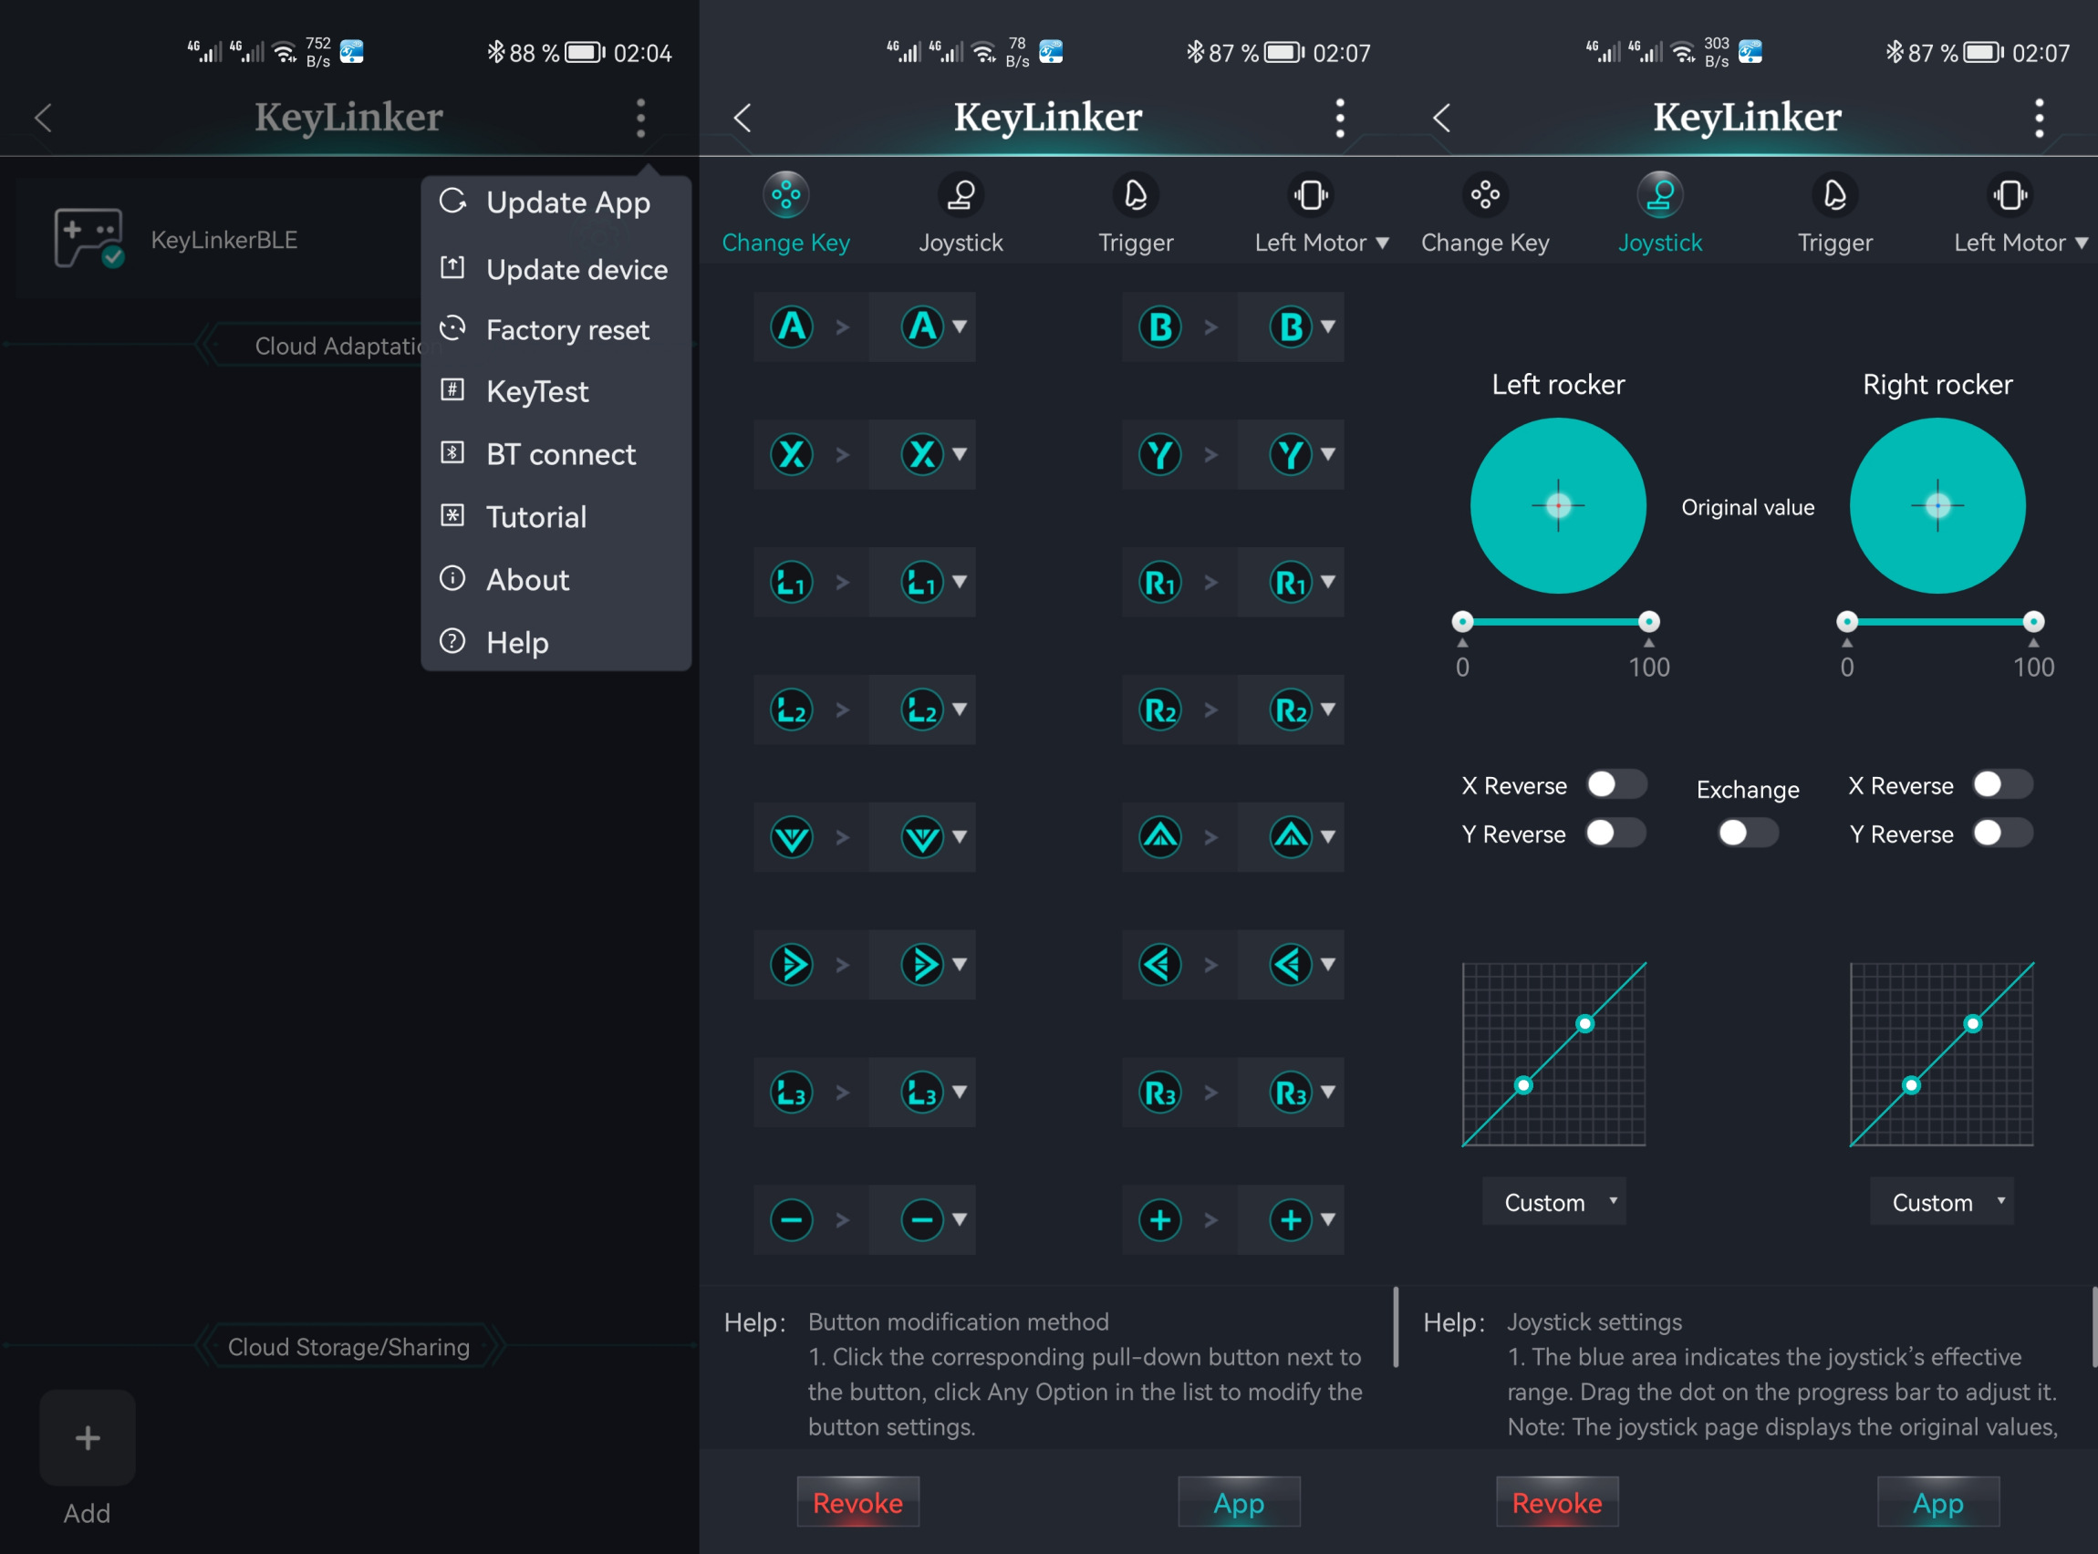Image resolution: width=2098 pixels, height=1554 pixels.
Task: Toggle right rocker Y Reverse switch
Action: tap(2002, 833)
